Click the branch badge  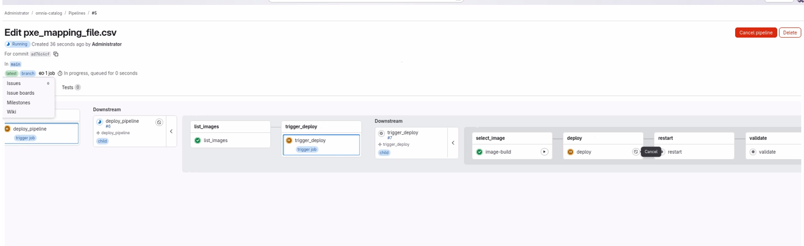[x=28, y=73]
